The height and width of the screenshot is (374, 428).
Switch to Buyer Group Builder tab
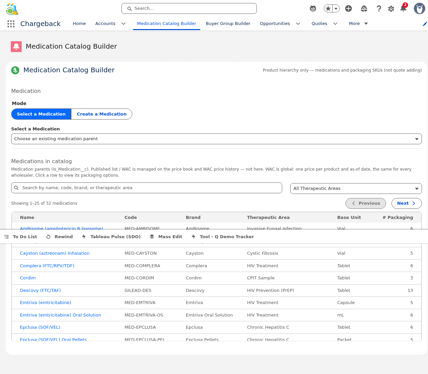click(x=228, y=24)
